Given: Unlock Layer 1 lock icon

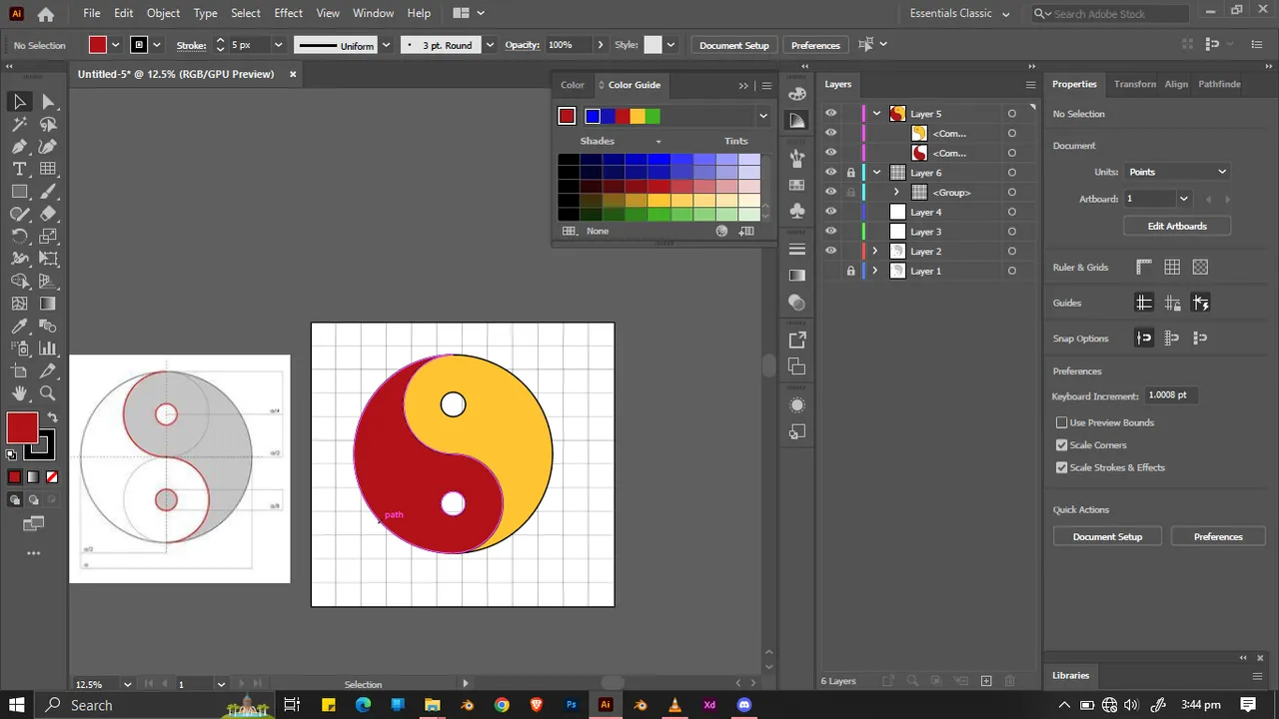Looking at the screenshot, I should click(x=851, y=271).
